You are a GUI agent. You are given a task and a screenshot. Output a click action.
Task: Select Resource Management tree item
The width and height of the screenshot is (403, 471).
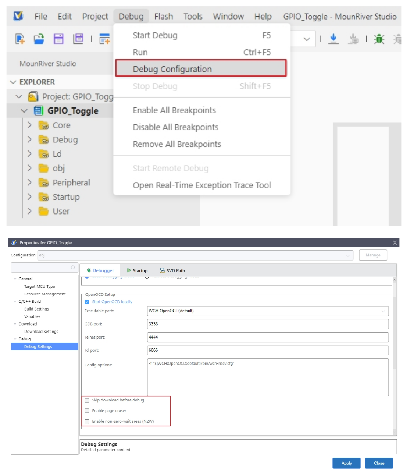click(45, 294)
